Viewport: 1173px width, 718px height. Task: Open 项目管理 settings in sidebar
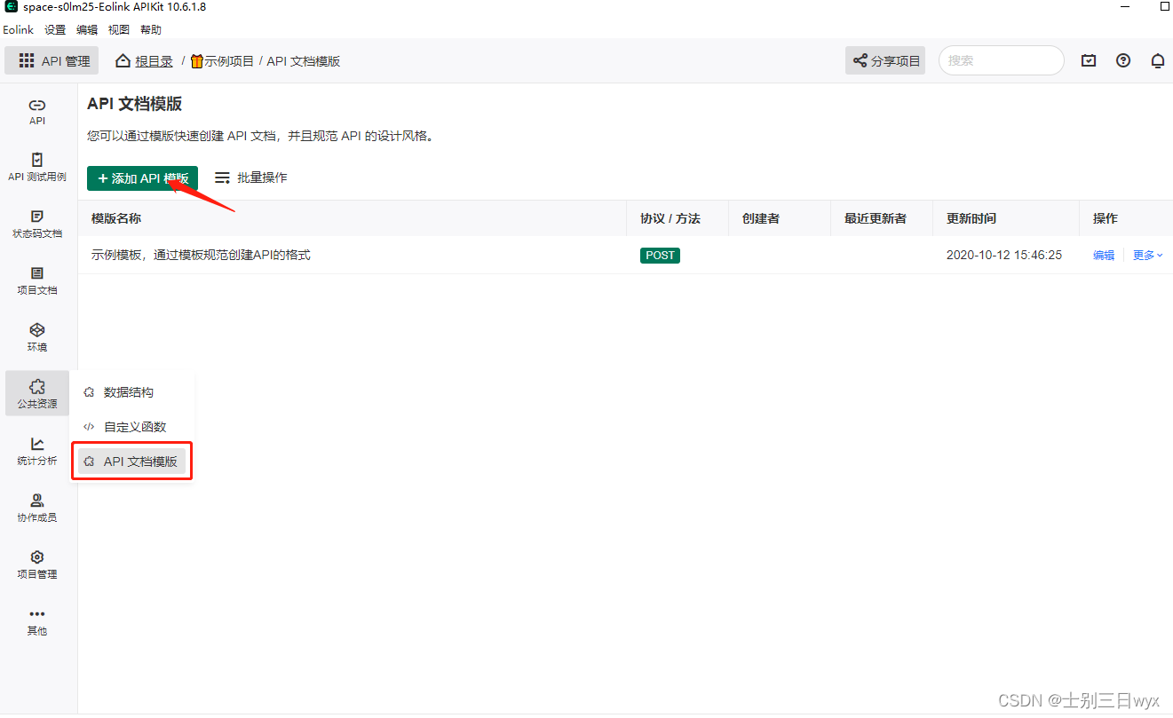coord(37,564)
